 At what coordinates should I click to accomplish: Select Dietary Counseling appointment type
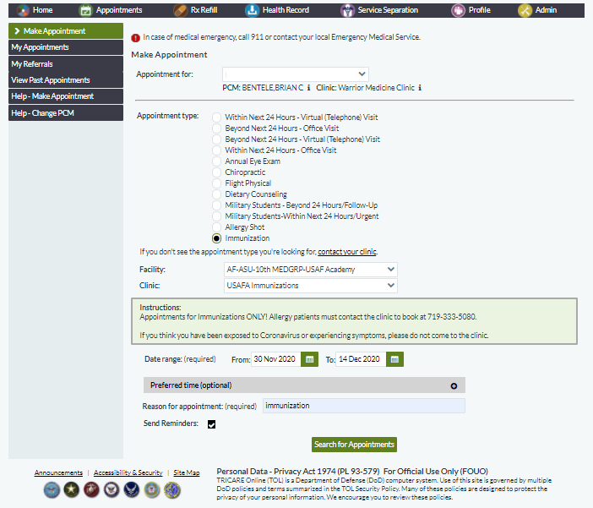coord(216,194)
